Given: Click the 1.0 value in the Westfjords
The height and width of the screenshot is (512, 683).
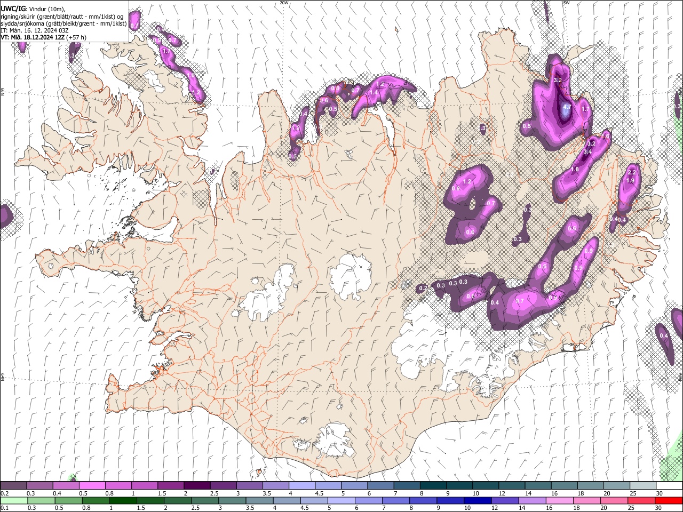Looking at the screenshot, I should pos(191,76).
